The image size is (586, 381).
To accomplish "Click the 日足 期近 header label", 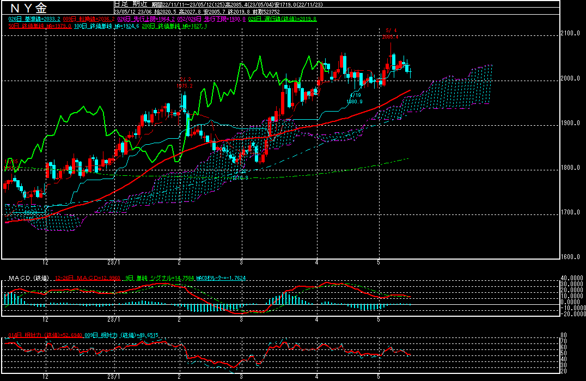I will [x=131, y=4].
